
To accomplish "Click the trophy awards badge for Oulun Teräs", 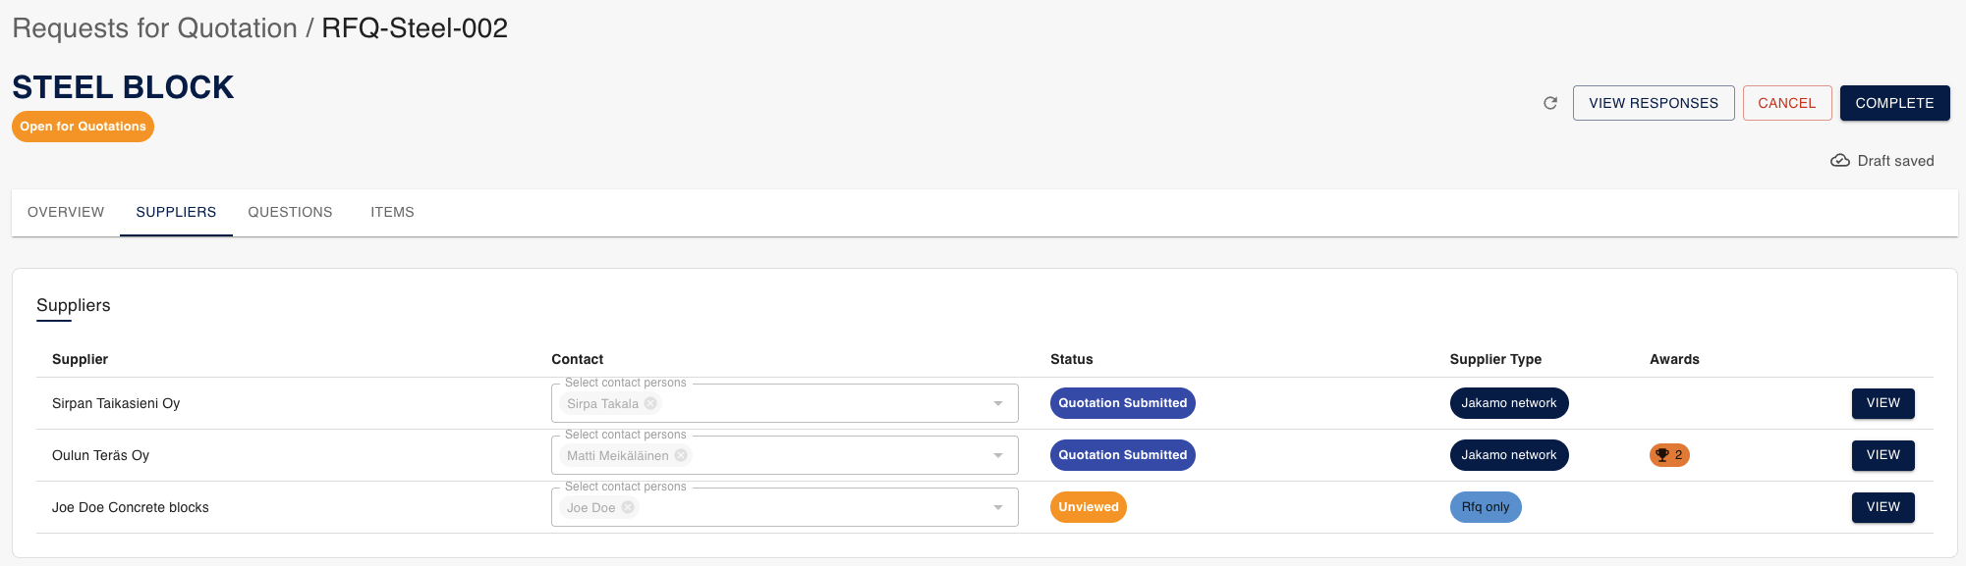I will [1669, 455].
